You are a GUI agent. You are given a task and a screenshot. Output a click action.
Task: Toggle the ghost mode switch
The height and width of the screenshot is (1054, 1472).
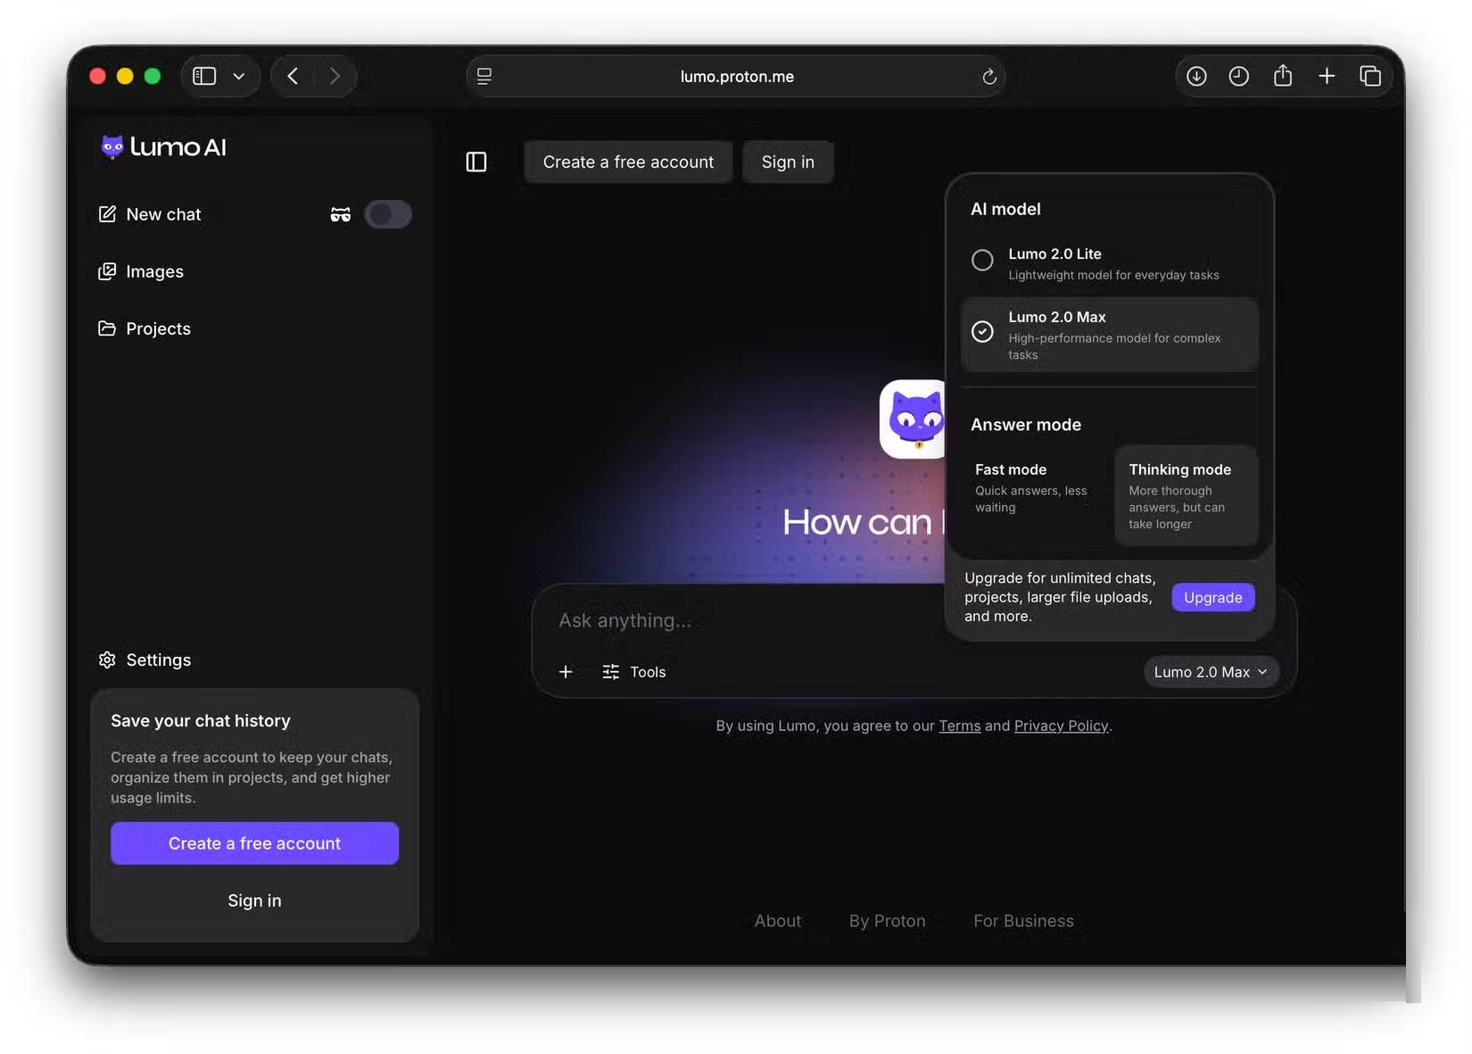coord(388,214)
